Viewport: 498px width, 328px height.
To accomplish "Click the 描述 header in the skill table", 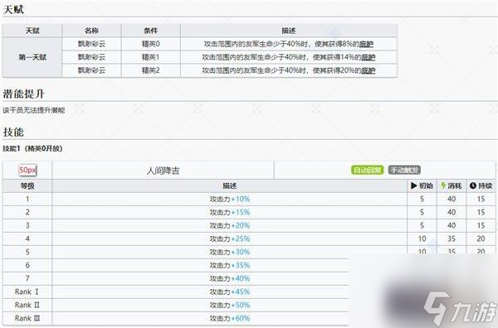I will (229, 186).
